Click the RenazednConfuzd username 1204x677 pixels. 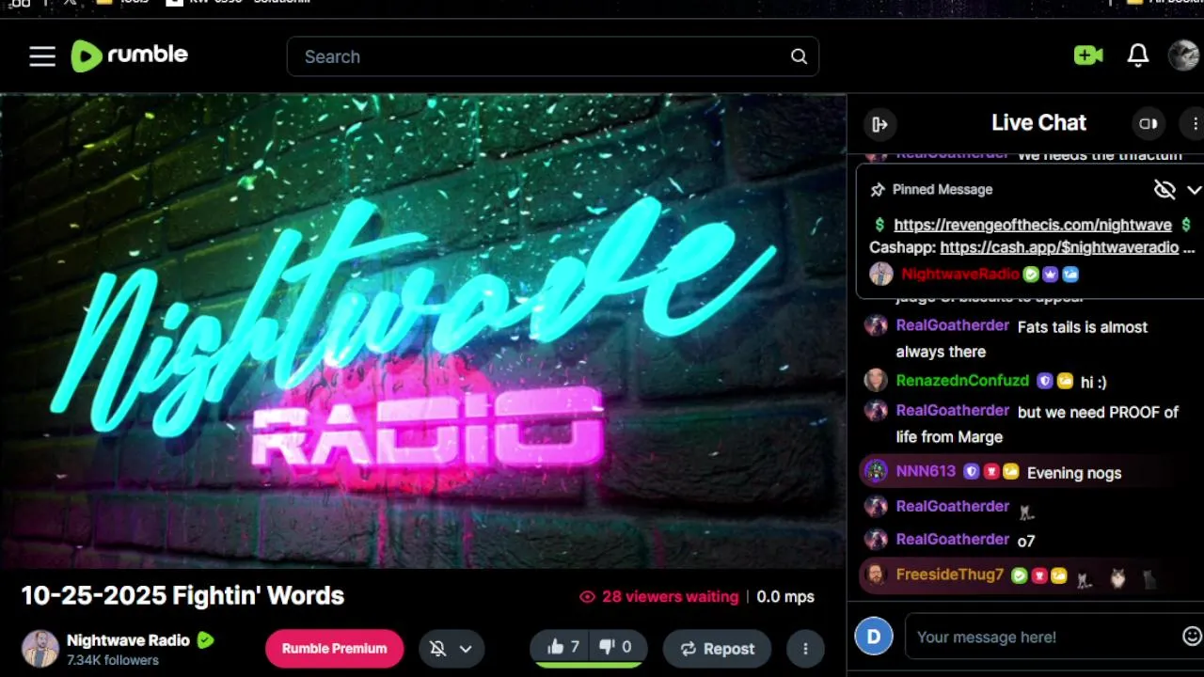point(962,380)
